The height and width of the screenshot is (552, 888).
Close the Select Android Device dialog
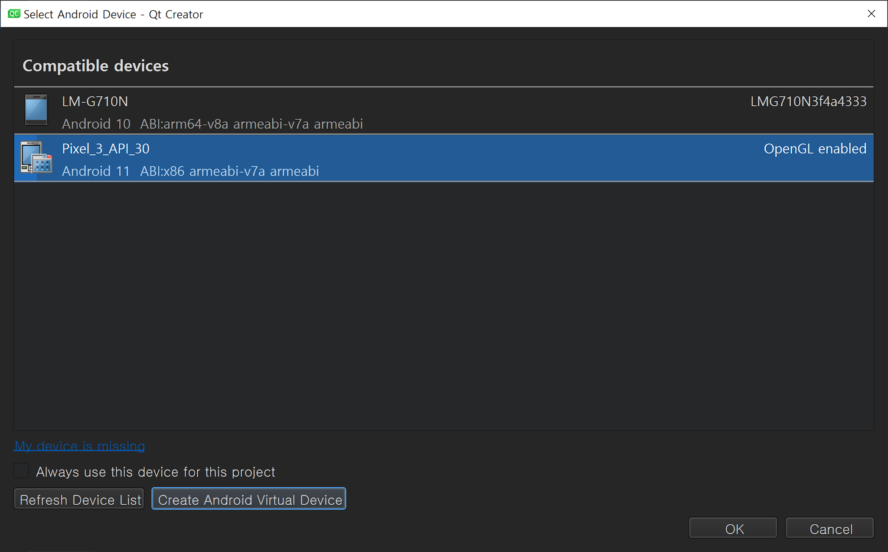pos(871,14)
